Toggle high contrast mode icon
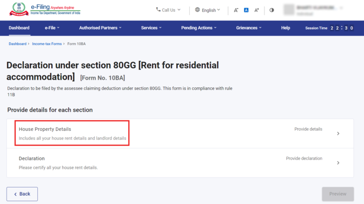 pos(272,10)
